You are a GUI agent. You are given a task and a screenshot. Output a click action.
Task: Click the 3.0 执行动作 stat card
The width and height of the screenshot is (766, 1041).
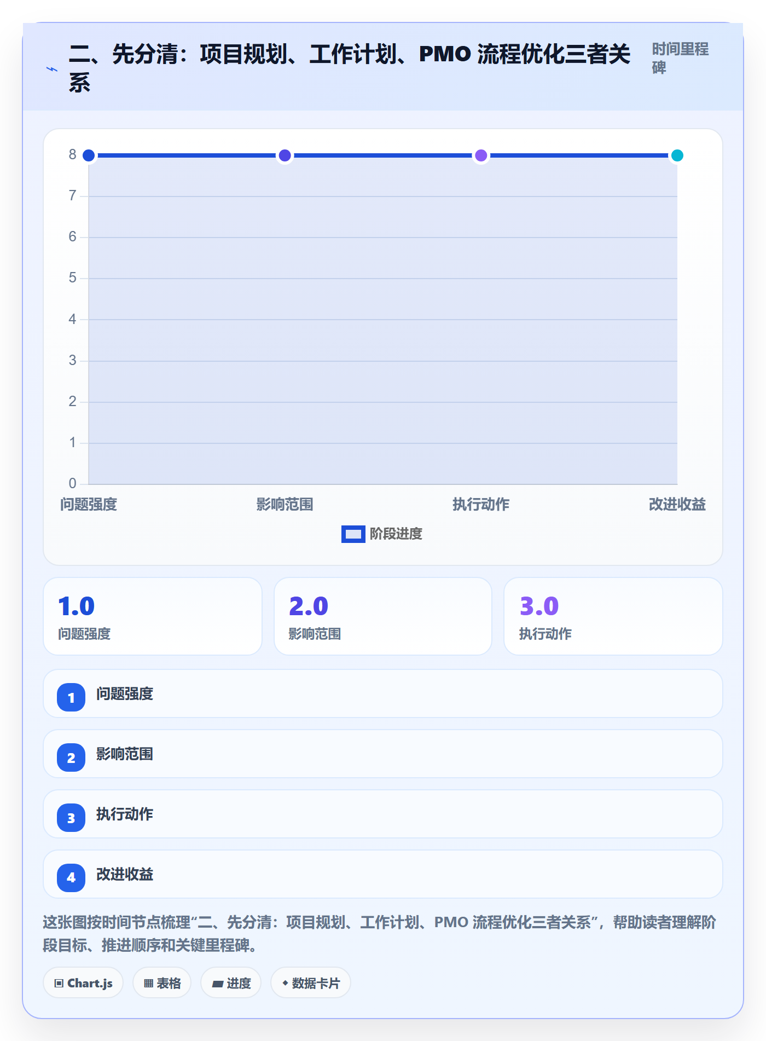tap(613, 616)
